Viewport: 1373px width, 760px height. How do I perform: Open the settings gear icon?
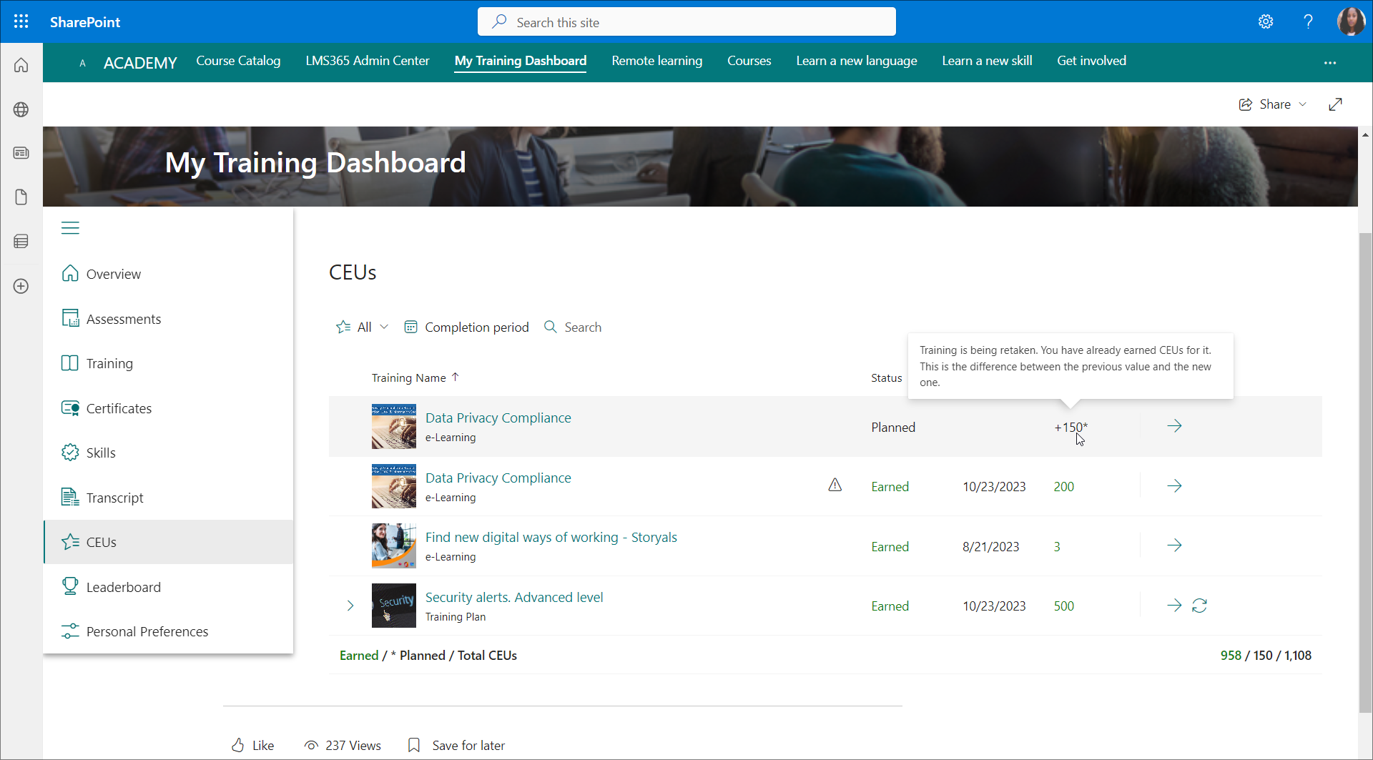[1266, 21]
